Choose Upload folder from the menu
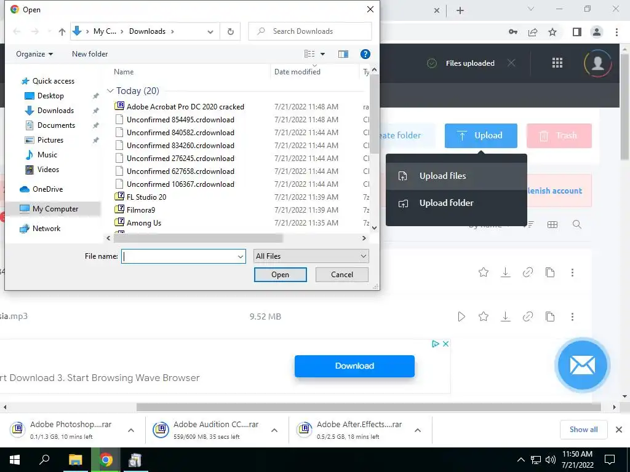The height and width of the screenshot is (472, 630). pyautogui.click(x=456, y=203)
